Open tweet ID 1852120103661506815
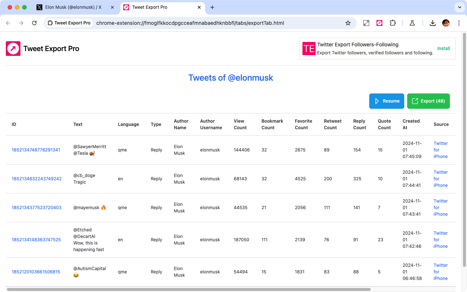Image resolution: width=467 pixels, height=292 pixels. coord(36,272)
